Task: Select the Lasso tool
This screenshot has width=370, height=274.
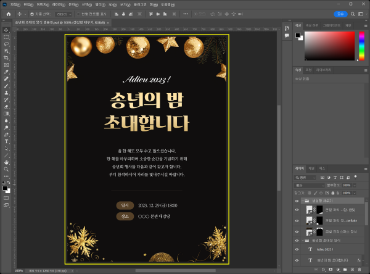Action: [x=6, y=44]
